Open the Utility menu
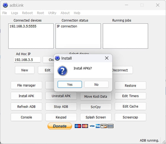166x144 pixels. [52, 13]
